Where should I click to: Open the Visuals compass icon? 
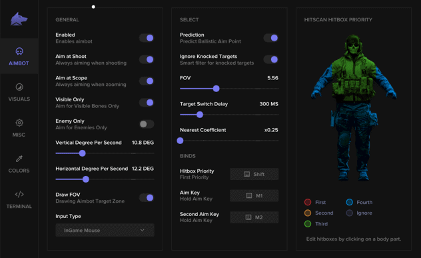pos(19,87)
